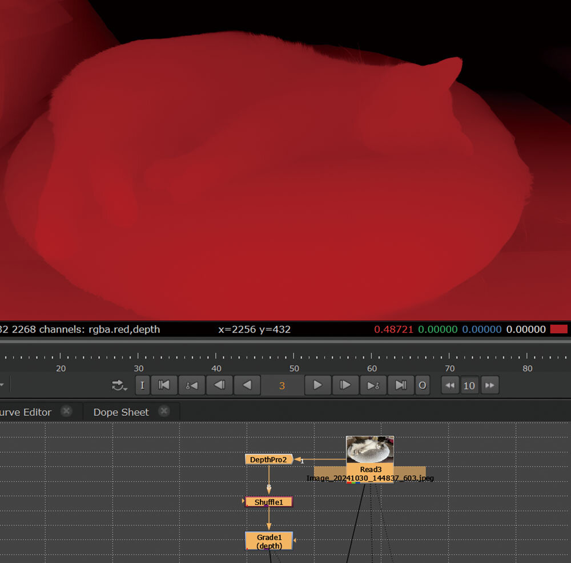Viewport: 571px width, 563px height.
Task: Step forward one frame
Action: tap(345, 386)
